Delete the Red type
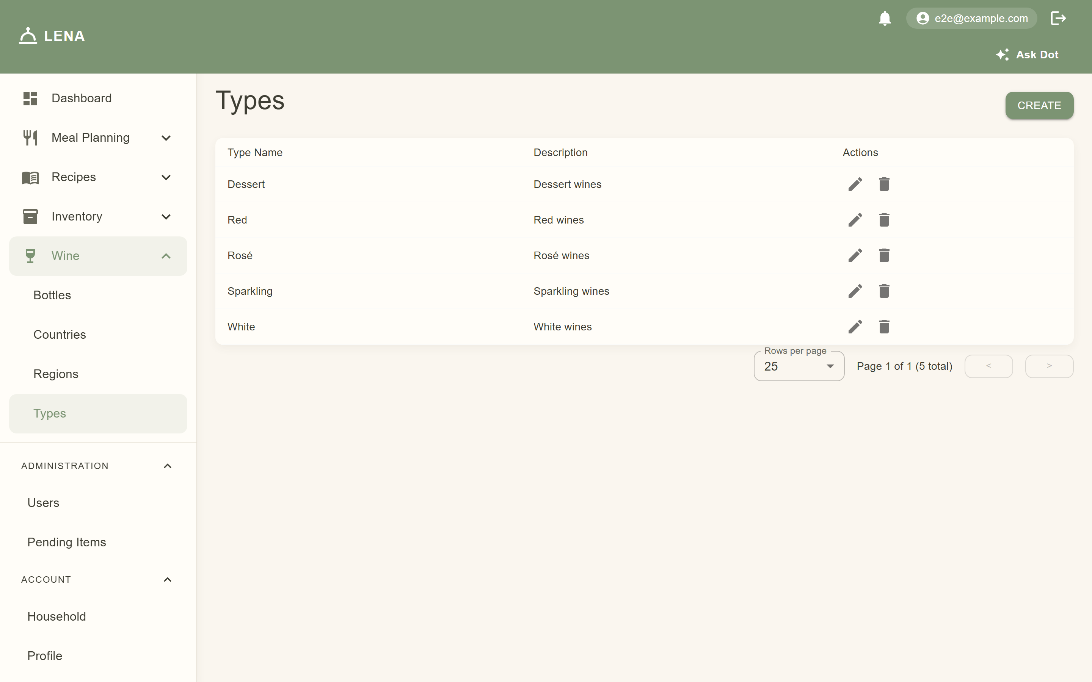This screenshot has height=682, width=1092. tap(884, 220)
